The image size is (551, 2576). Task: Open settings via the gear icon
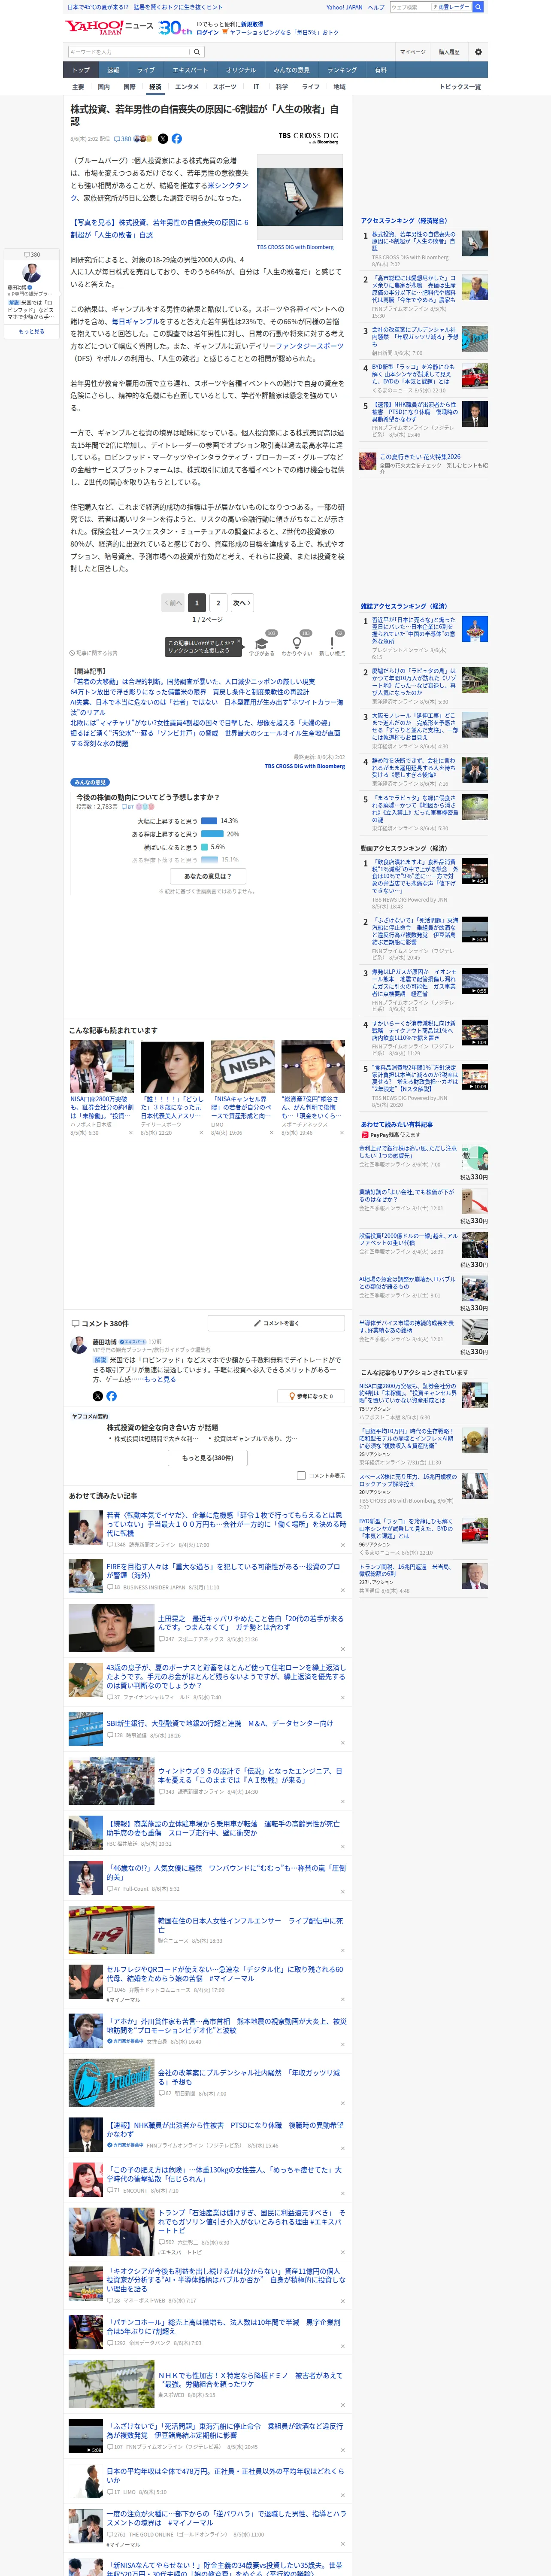[x=478, y=52]
